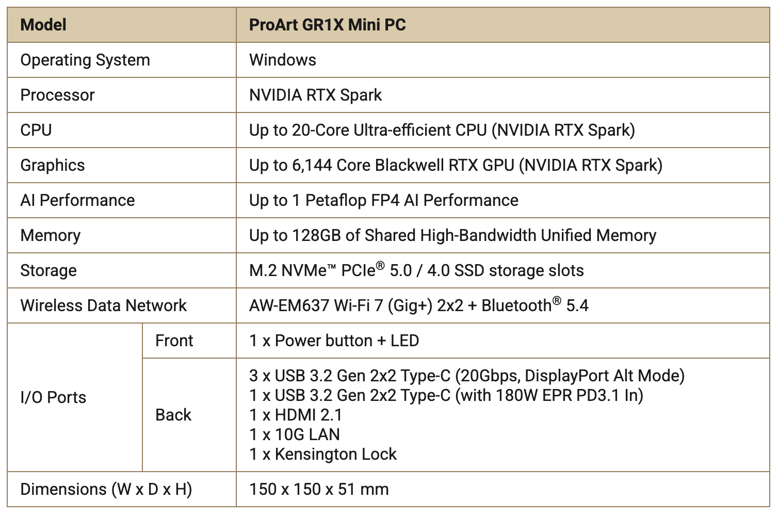Select the Windows value cell
778x516 pixels.
[x=503, y=60]
